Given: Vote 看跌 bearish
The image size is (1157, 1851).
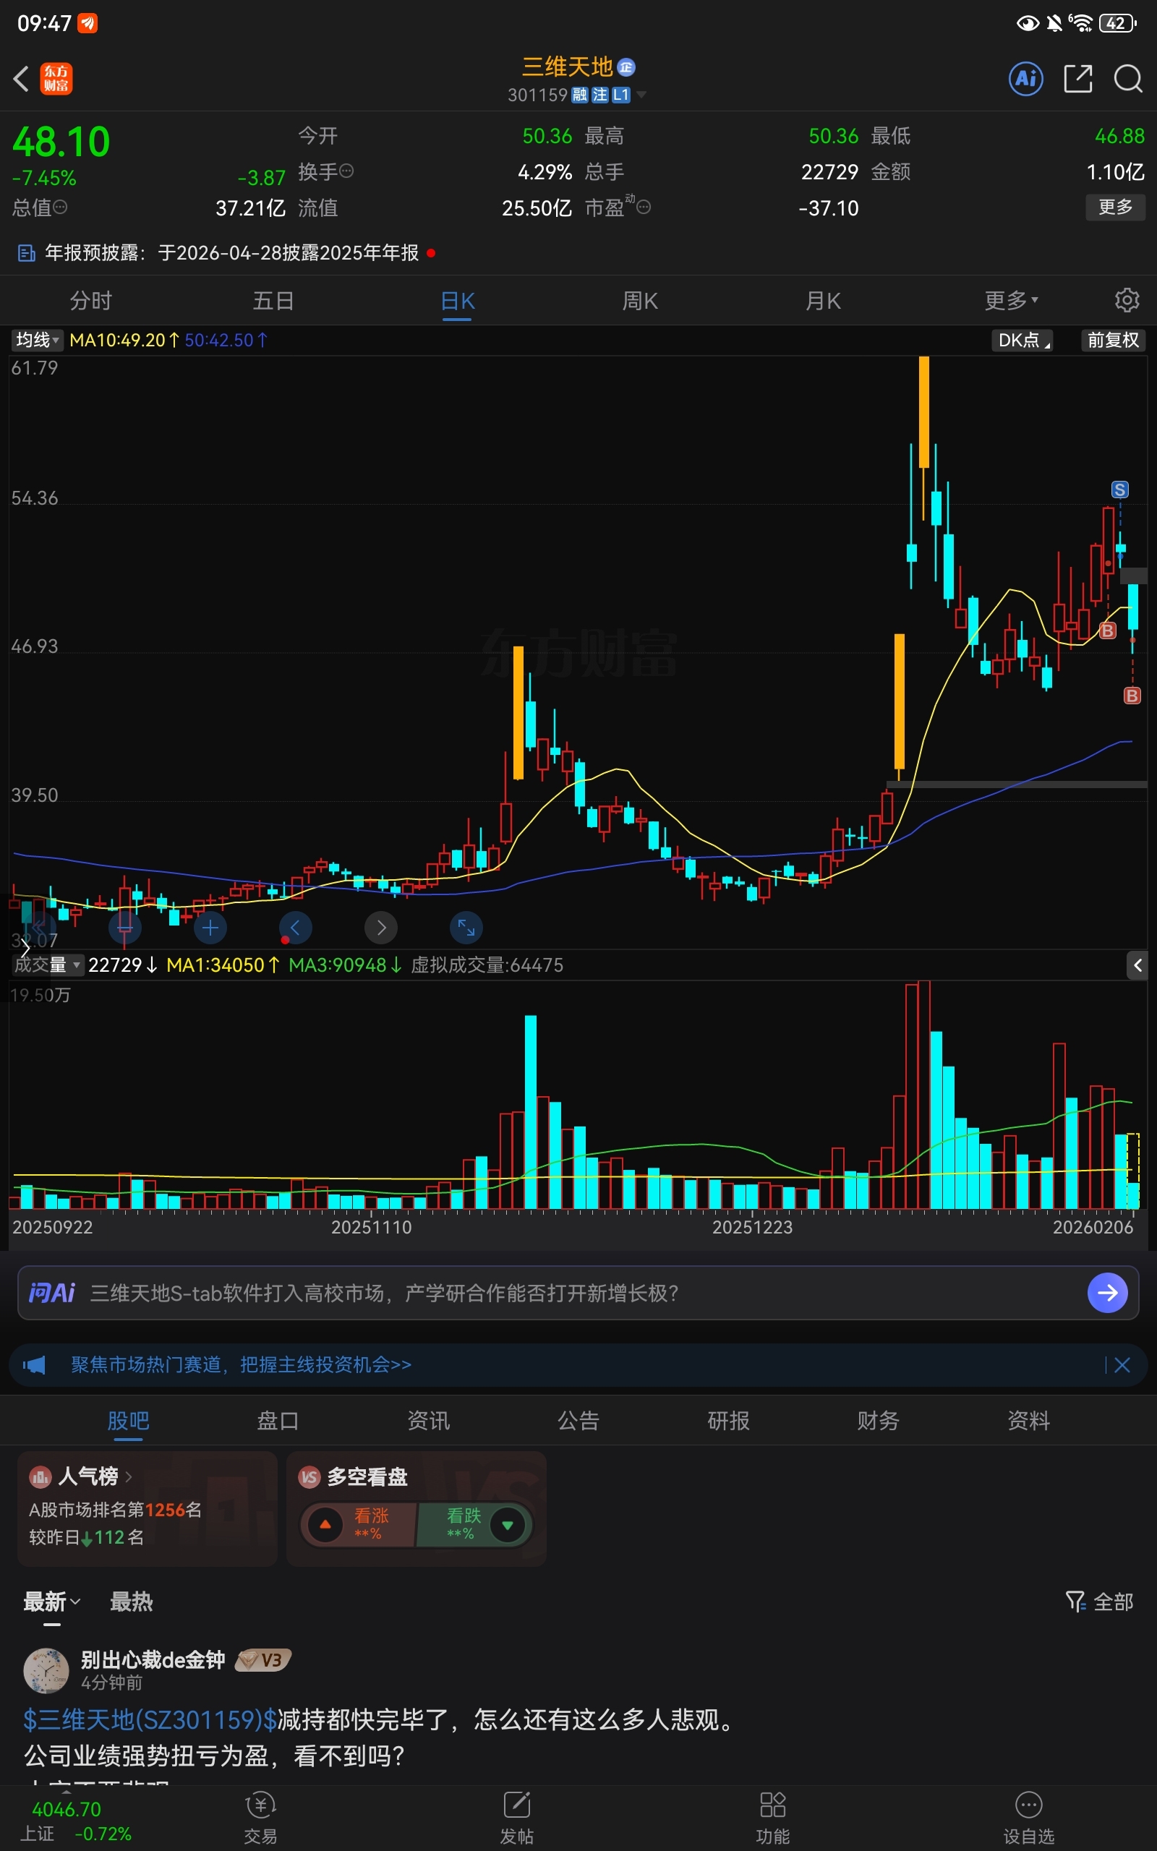Looking at the screenshot, I should (x=474, y=1524).
